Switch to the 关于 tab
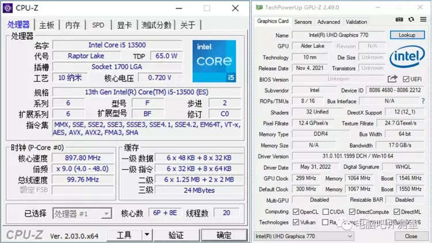432x243 pixels. [x=188, y=25]
